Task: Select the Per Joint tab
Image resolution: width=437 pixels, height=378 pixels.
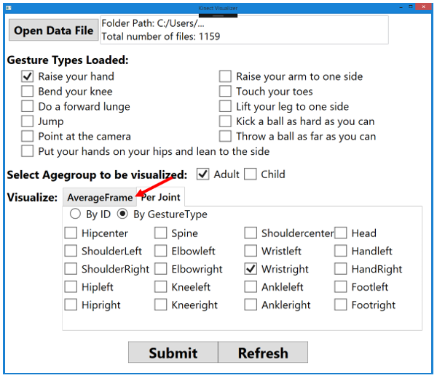Action: pyautogui.click(x=161, y=197)
